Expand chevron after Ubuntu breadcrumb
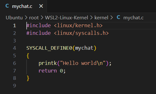 [x=26, y=18]
